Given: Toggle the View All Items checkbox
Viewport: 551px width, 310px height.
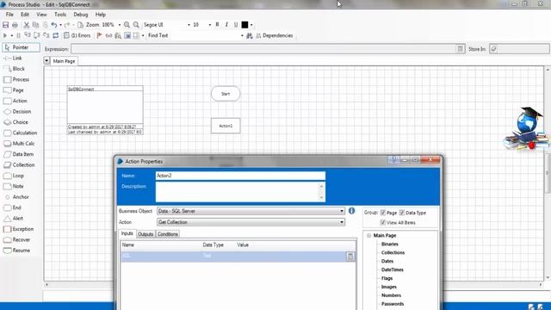Looking at the screenshot, I should coord(383,222).
